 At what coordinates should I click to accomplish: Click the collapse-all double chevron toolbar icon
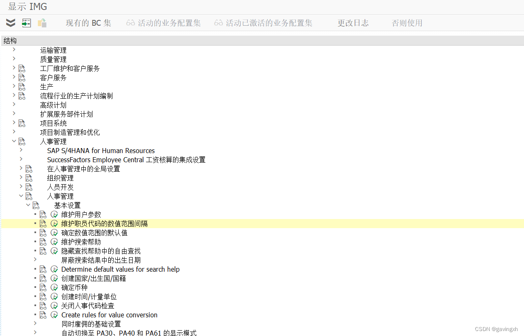(x=10, y=23)
